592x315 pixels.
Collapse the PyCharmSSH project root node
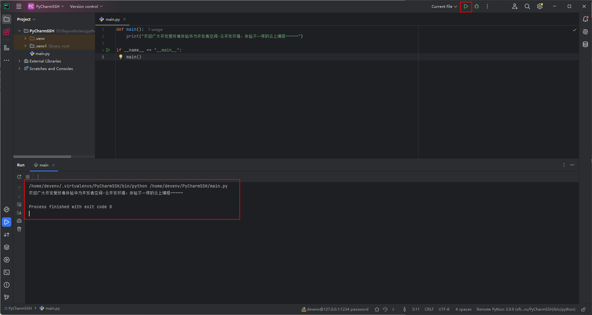[19, 30]
